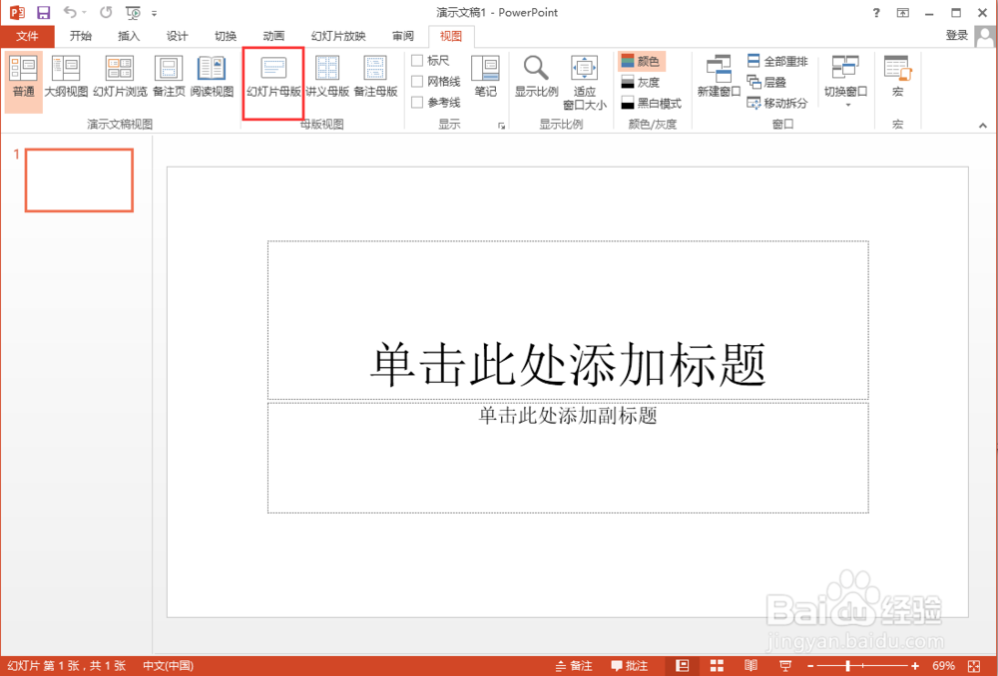Switch to Transitions (切换) tab
Viewport: 998px width, 676px height.
[x=226, y=36]
